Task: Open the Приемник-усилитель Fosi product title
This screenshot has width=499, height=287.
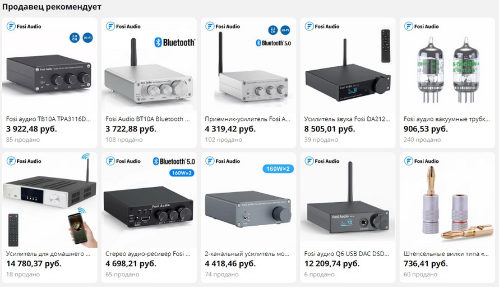Action: point(248,119)
